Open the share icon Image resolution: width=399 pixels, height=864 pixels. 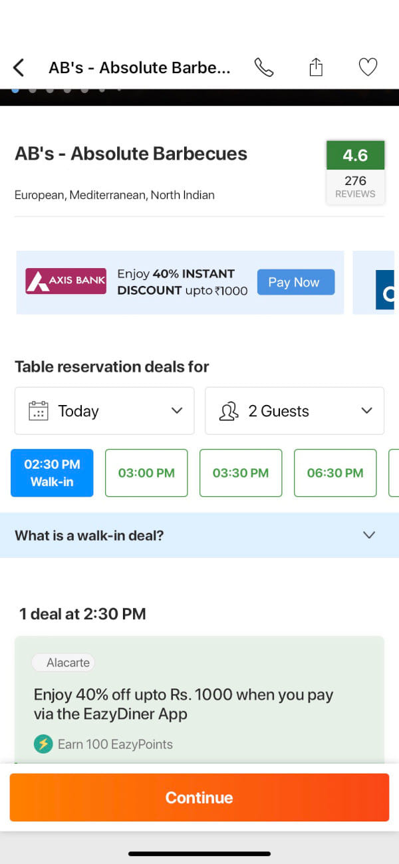[x=317, y=67]
